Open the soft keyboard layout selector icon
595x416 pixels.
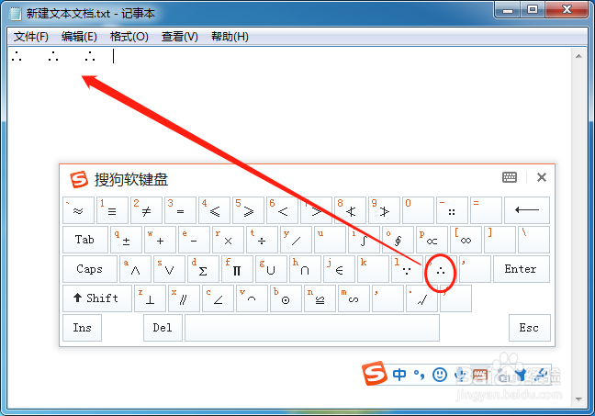click(510, 177)
